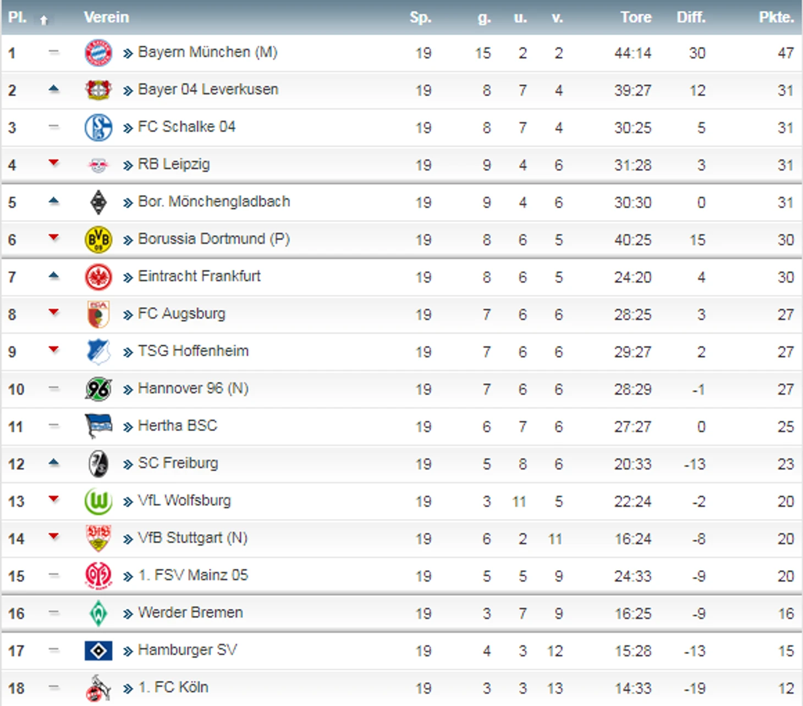The width and height of the screenshot is (803, 706).
Task: Click the Werder Bremen green diamond logo
Action: (98, 614)
